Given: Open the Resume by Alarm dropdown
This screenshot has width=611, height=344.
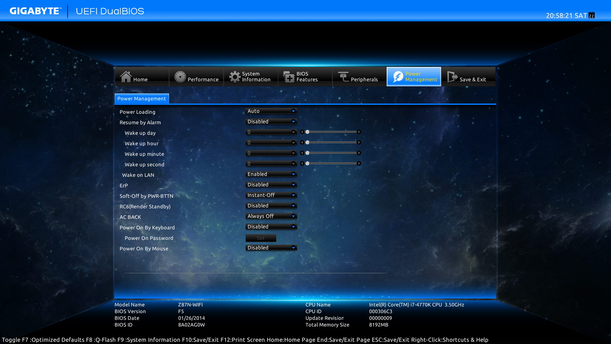Looking at the screenshot, I should (271, 122).
